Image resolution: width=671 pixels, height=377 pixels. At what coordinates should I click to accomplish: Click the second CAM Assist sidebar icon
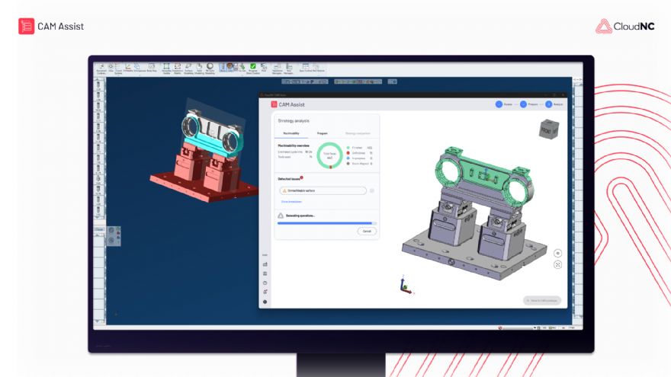point(265,273)
